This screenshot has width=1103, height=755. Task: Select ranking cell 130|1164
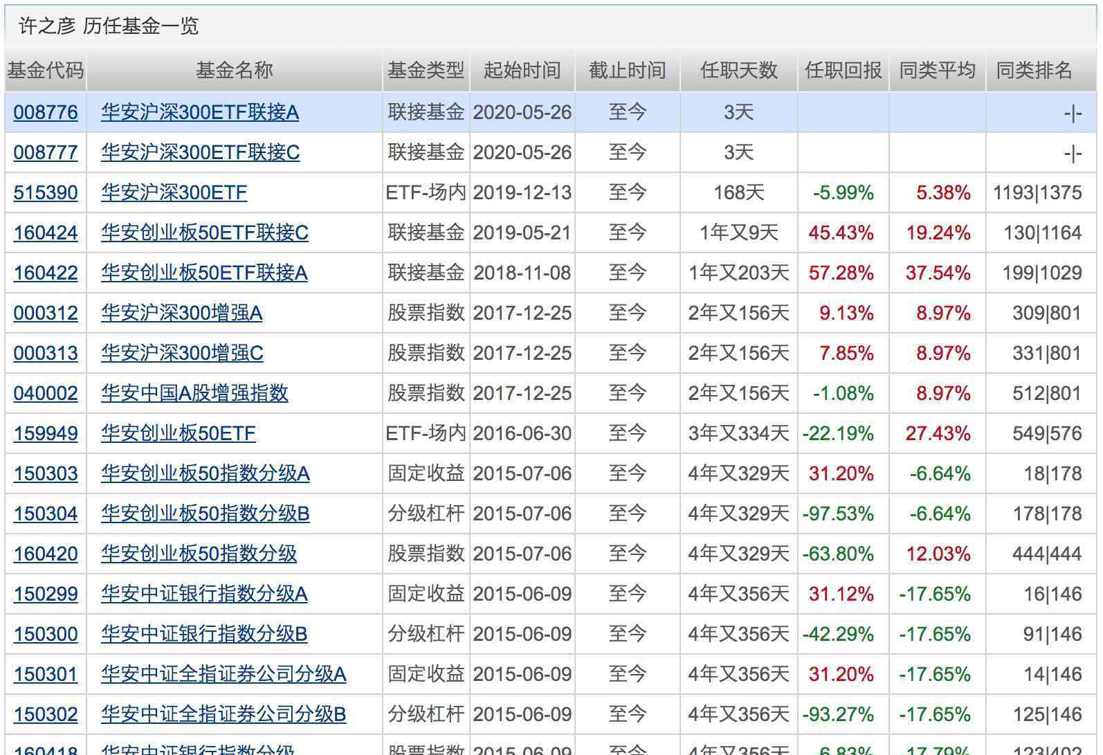[1043, 233]
